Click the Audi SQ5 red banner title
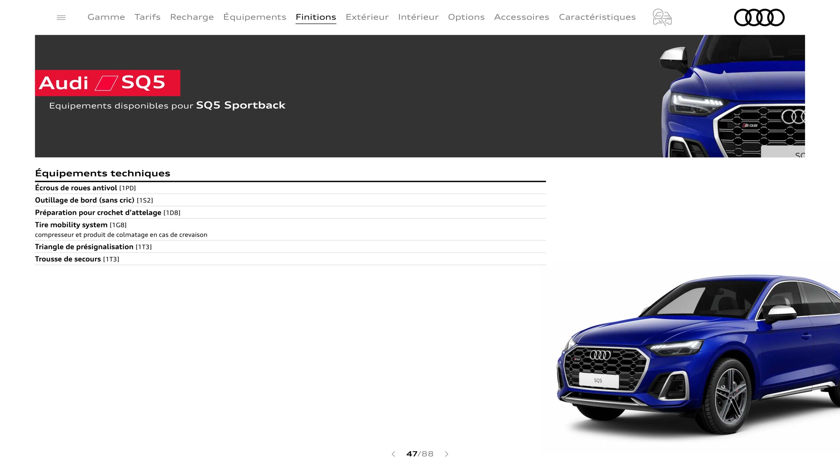This screenshot has height=472, width=840. click(x=108, y=83)
